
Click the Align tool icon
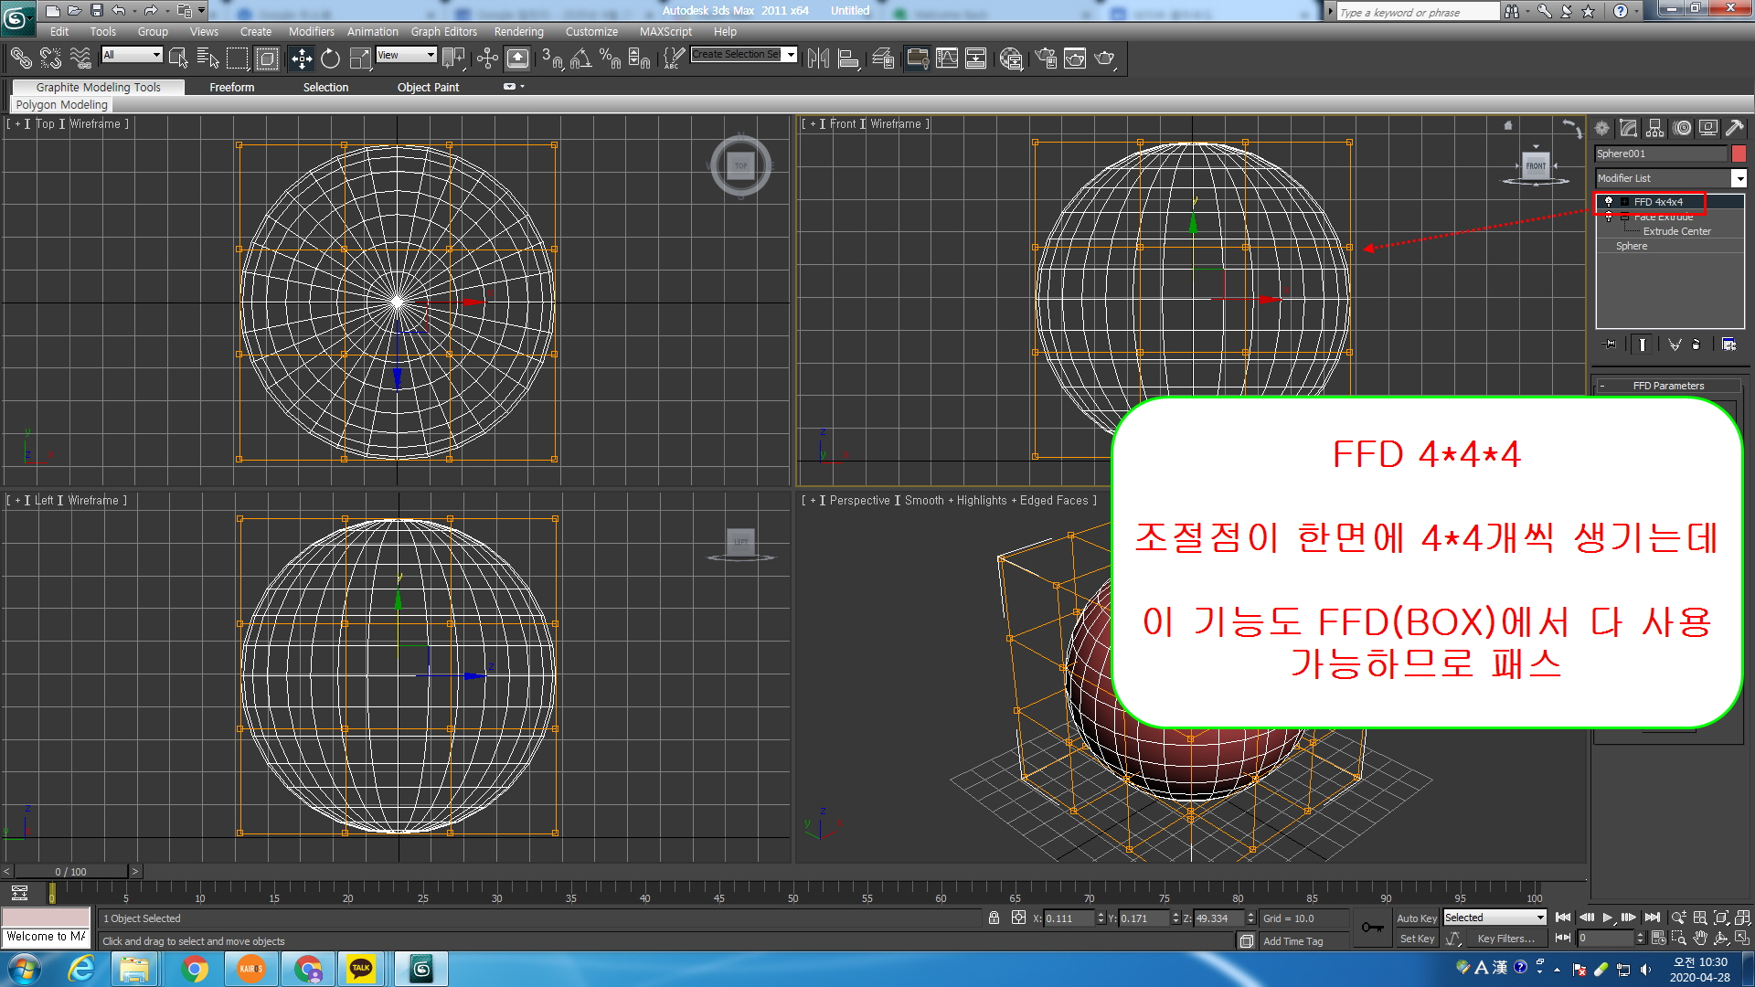point(849,58)
